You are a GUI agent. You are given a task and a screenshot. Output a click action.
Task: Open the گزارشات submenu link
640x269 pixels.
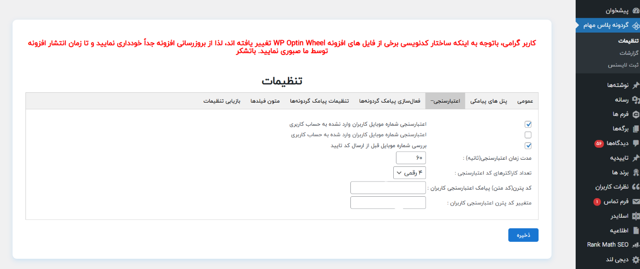(x=629, y=53)
